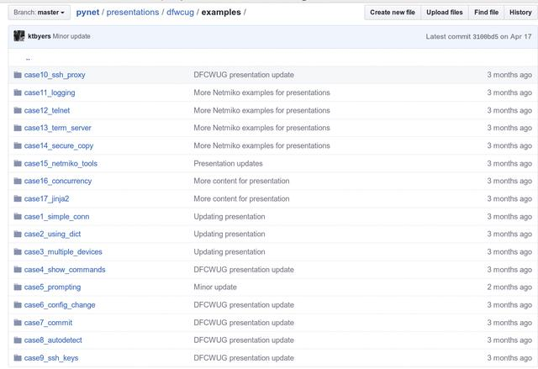Click folder icon for case3_multiple_devices

pos(18,252)
